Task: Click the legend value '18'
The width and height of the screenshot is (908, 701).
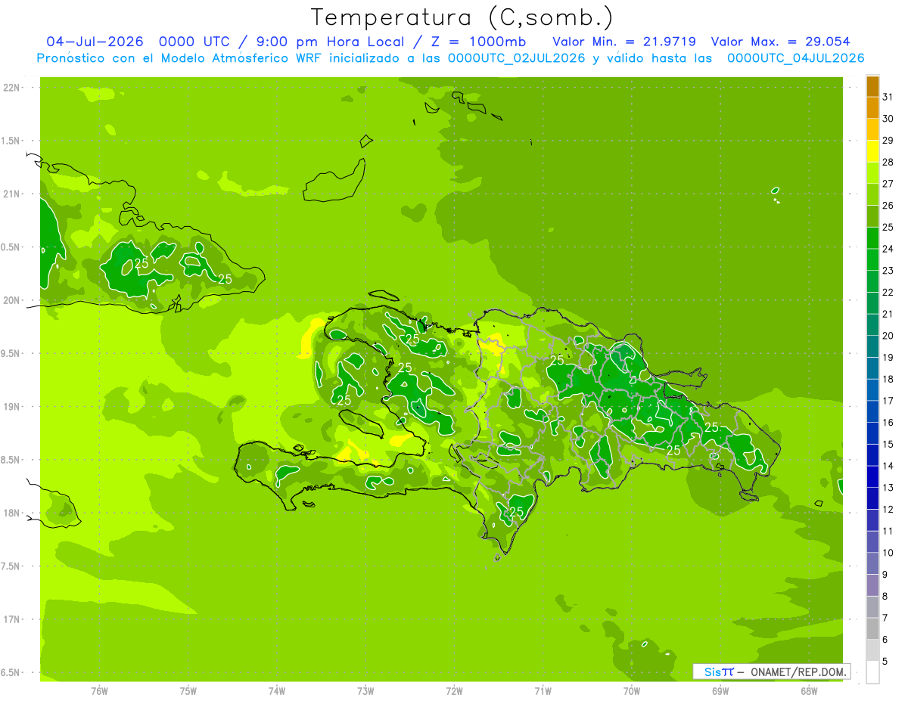Action: tap(888, 380)
